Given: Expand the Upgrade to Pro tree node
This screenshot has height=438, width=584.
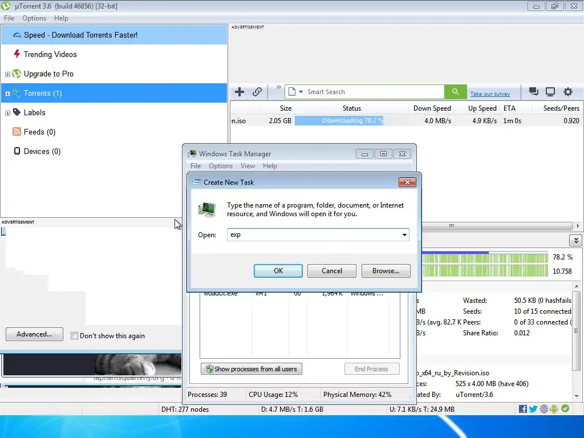Looking at the screenshot, I should click(7, 74).
